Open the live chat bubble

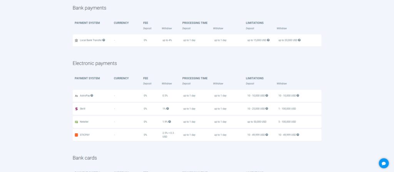click(x=384, y=163)
